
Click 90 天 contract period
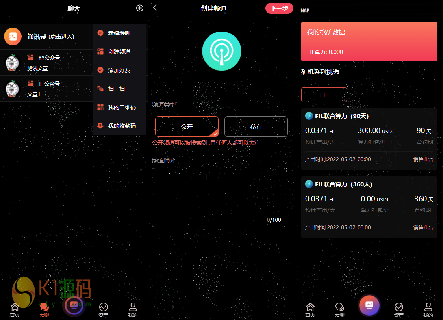pyautogui.click(x=424, y=130)
